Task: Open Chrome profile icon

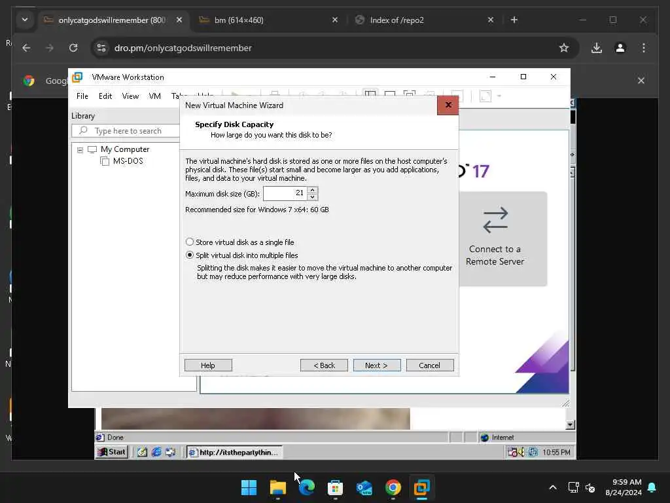Action: (x=620, y=48)
